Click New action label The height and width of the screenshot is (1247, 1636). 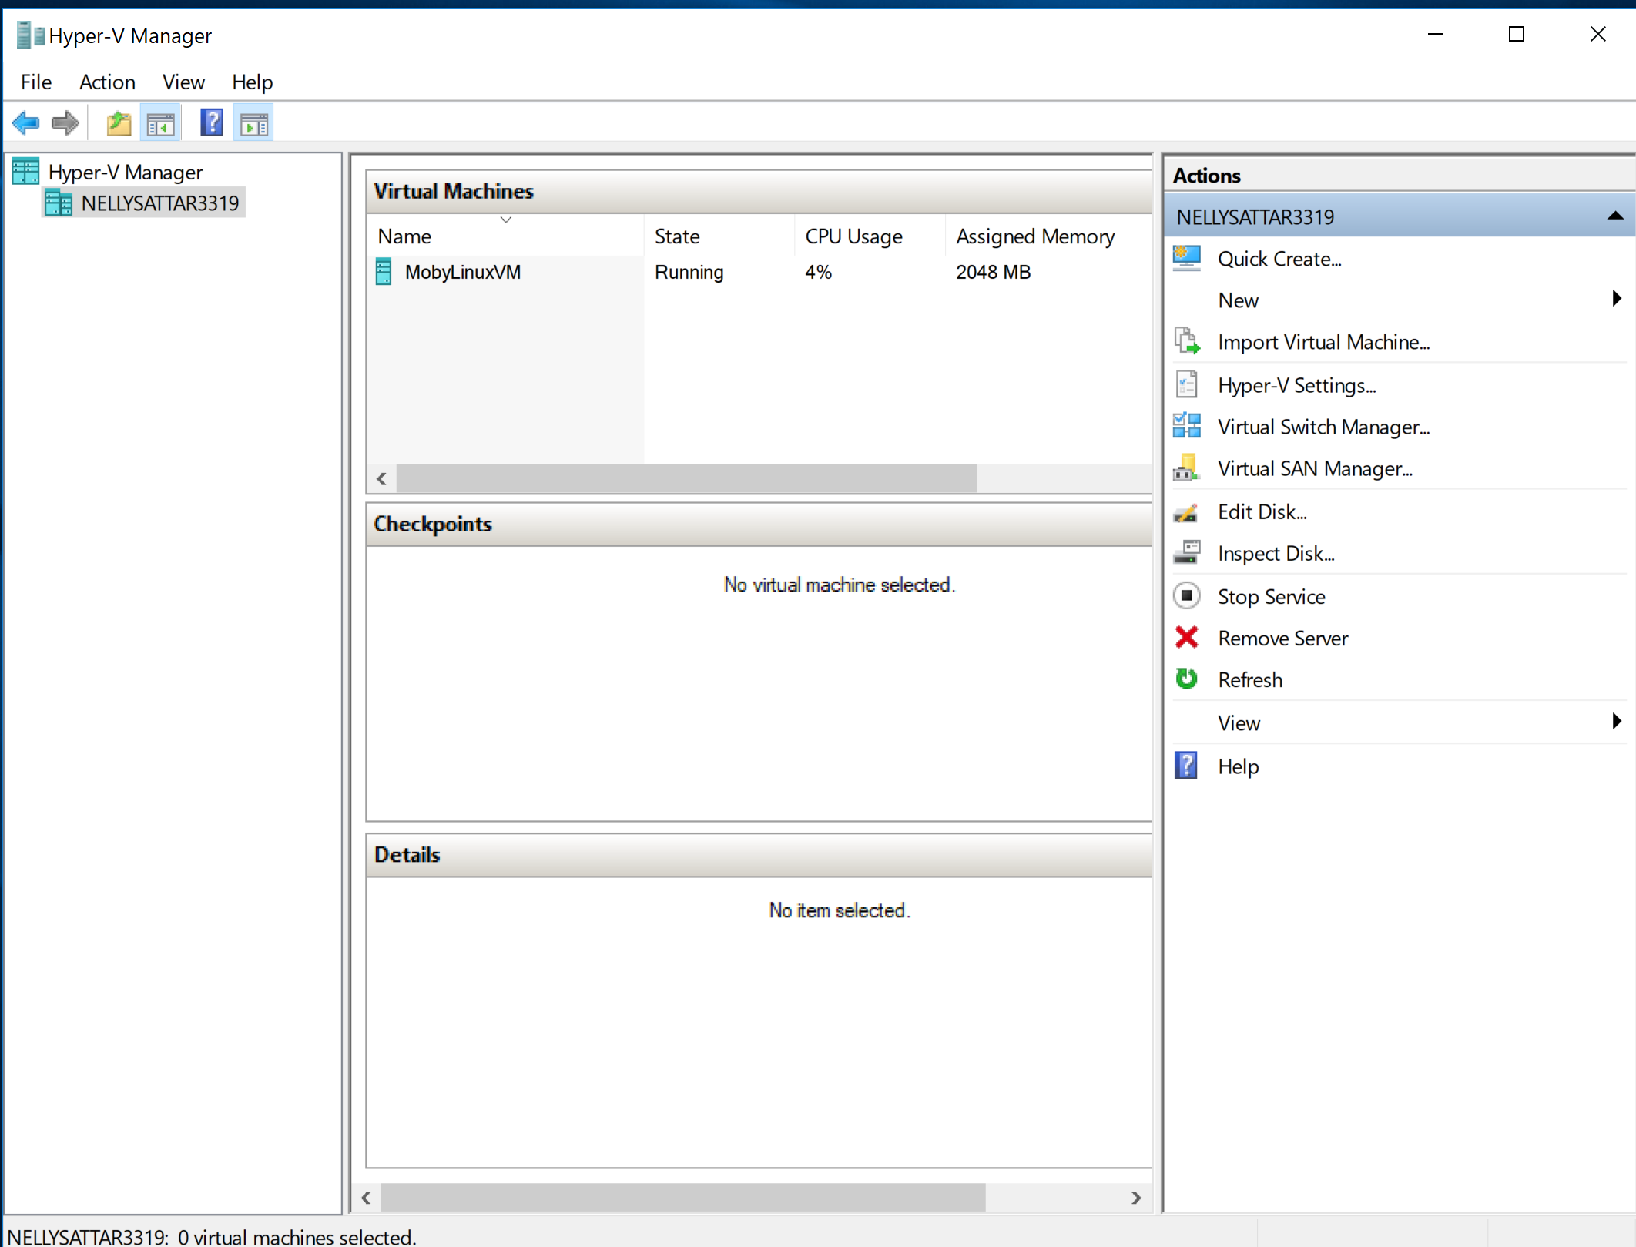[x=1238, y=300]
